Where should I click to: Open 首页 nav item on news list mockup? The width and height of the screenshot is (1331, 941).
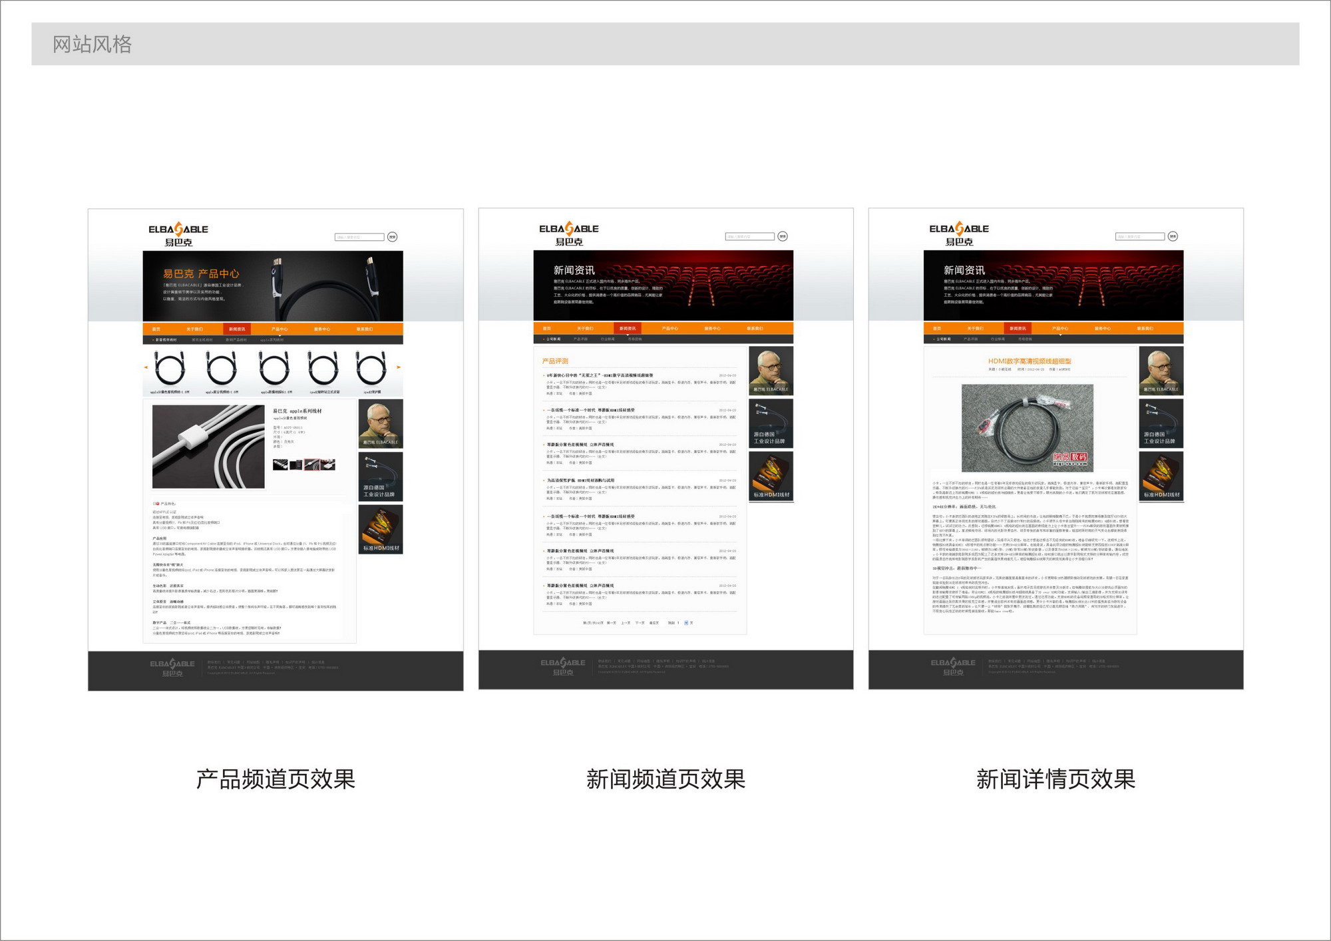(547, 329)
